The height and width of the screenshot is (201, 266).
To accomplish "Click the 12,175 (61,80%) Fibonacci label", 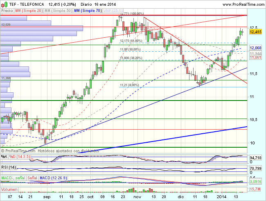I will [x=131, y=41].
